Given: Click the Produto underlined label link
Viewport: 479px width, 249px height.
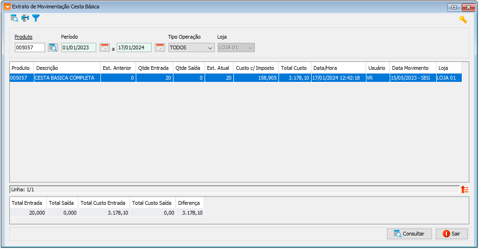Looking at the screenshot, I should 24,37.
